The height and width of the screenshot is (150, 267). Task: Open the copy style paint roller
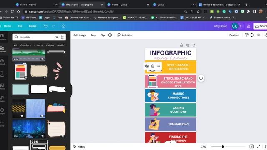click(247, 35)
